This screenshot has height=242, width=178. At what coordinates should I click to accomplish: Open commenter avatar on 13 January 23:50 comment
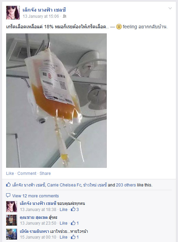[12, 220]
